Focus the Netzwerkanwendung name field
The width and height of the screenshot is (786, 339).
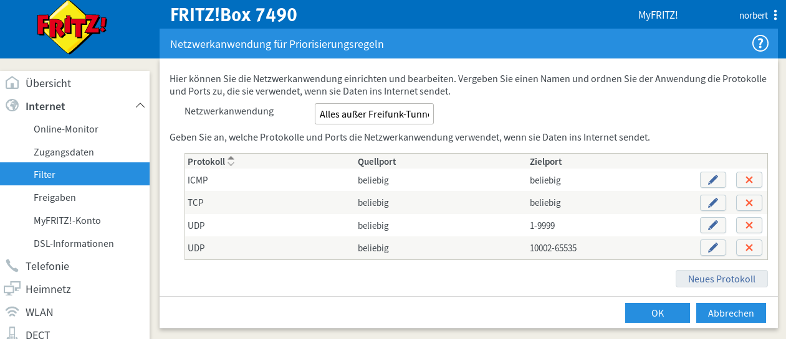[x=374, y=114]
